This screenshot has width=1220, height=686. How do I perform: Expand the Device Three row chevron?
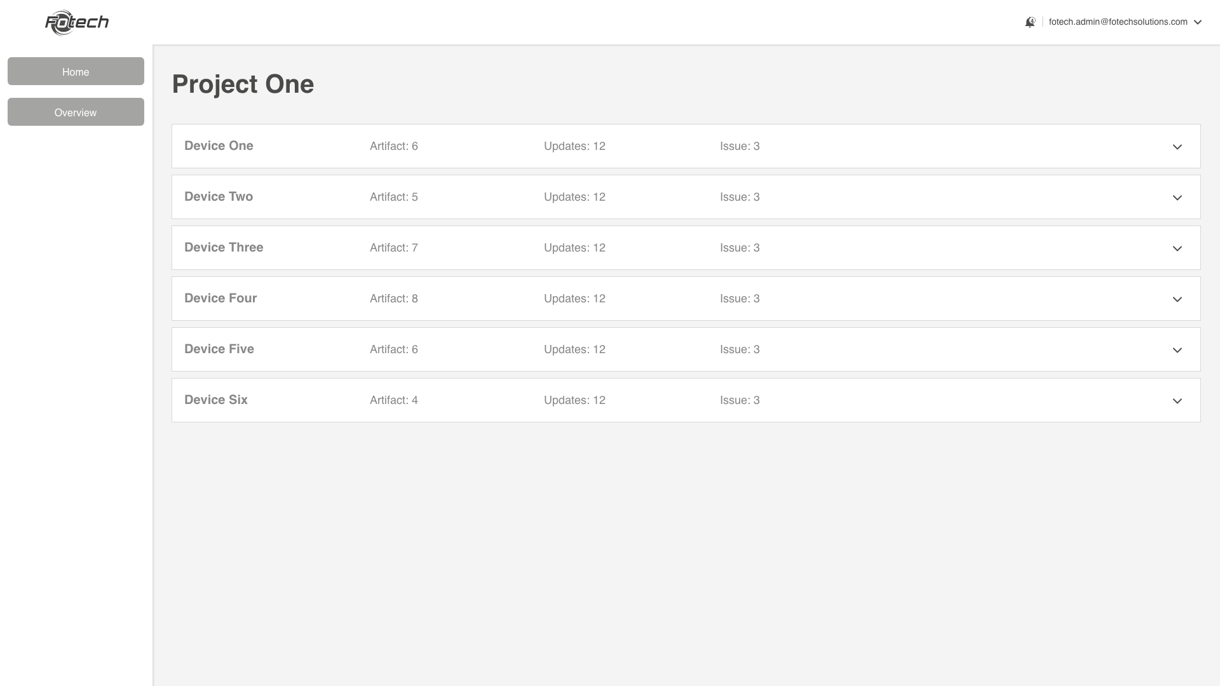[1177, 248]
